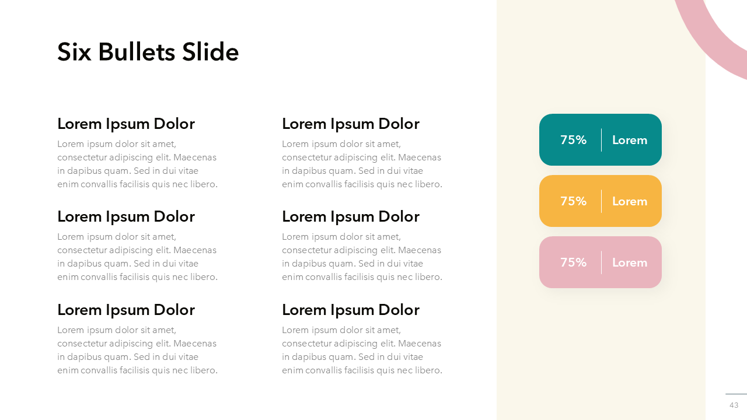The width and height of the screenshot is (747, 420).
Task: Select the 75% value on the orange card
Action: 573,201
